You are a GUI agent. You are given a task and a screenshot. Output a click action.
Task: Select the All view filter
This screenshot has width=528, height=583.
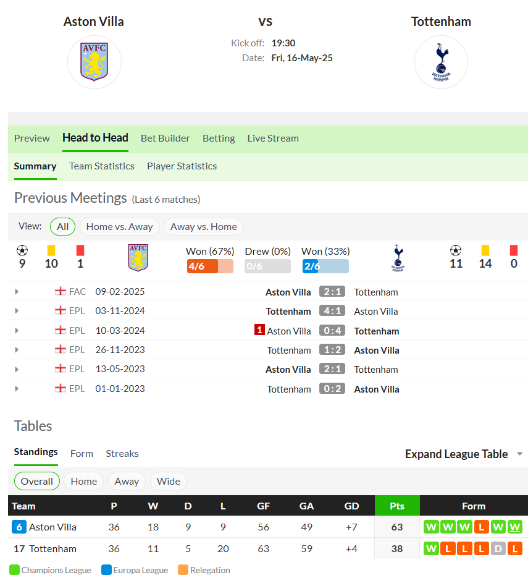63,226
